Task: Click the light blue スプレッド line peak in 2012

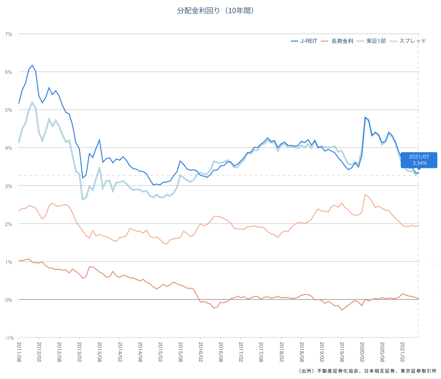Action: coord(32,102)
